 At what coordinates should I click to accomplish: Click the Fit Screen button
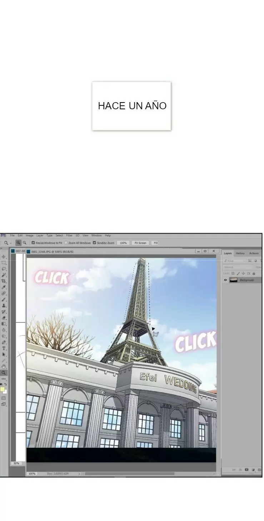pos(140,243)
